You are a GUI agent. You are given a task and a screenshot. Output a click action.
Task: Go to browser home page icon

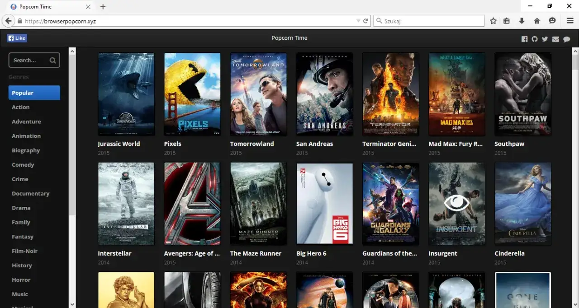click(x=537, y=21)
